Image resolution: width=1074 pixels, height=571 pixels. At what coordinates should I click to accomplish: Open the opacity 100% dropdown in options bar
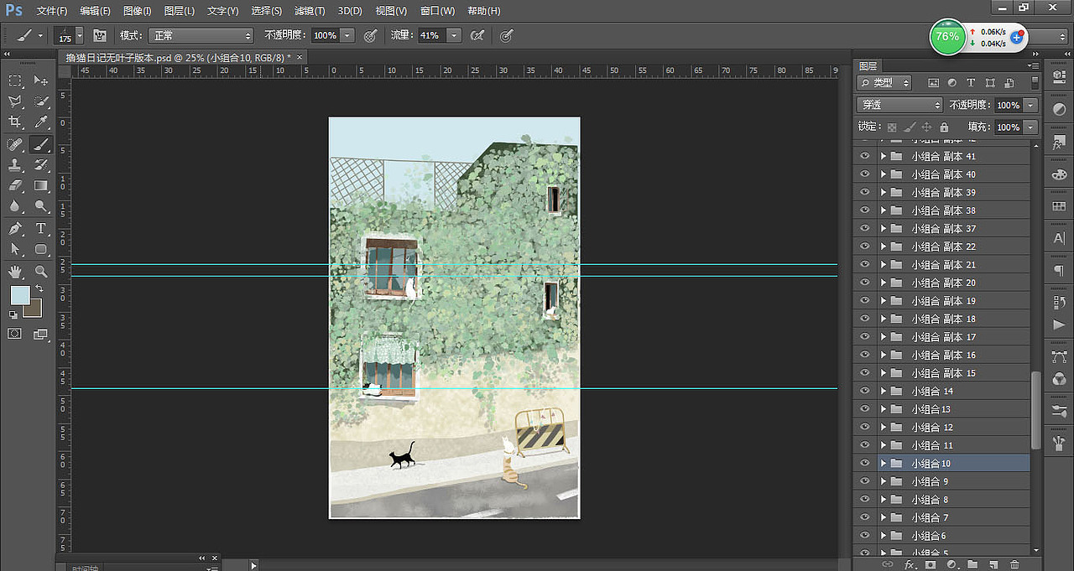[x=347, y=35]
